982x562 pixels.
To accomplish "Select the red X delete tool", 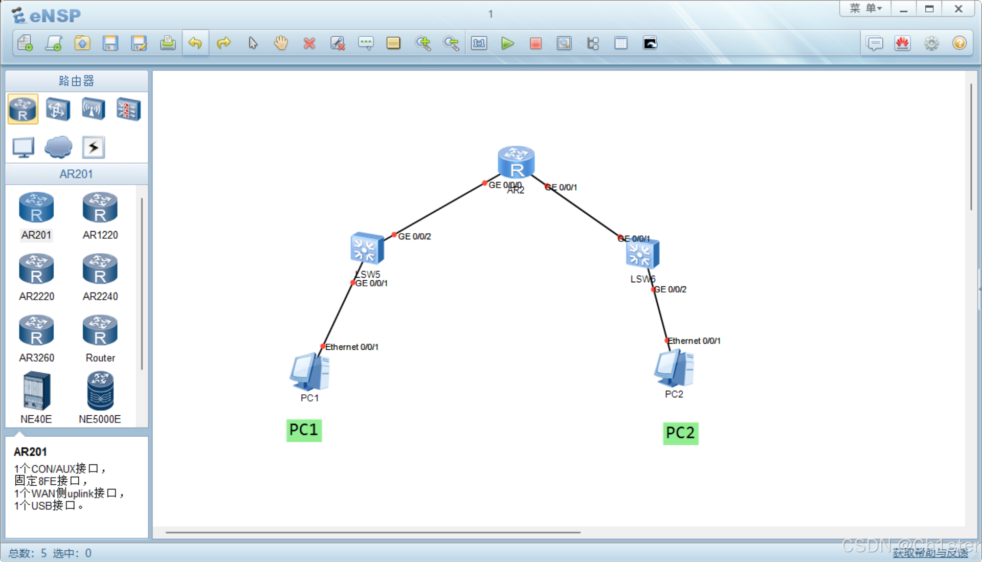I will tap(309, 43).
